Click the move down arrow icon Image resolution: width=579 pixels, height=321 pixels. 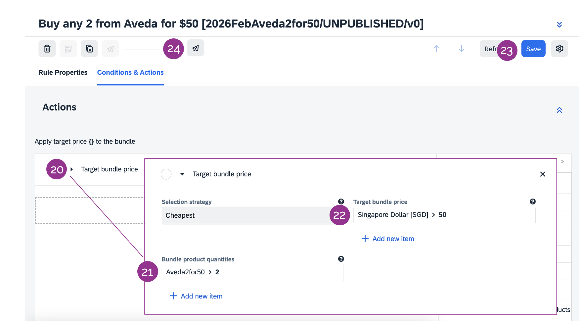click(462, 49)
